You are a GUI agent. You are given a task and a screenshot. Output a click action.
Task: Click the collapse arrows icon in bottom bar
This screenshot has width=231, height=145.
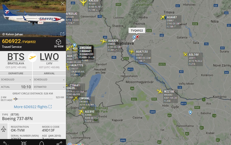[x=24, y=143]
